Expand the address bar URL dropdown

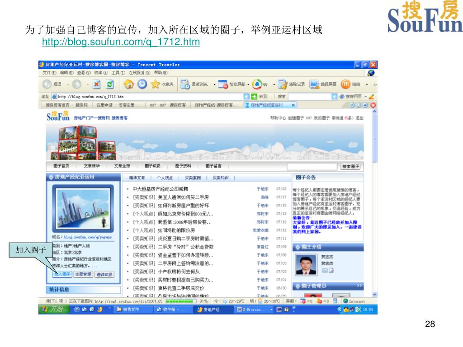246,97
